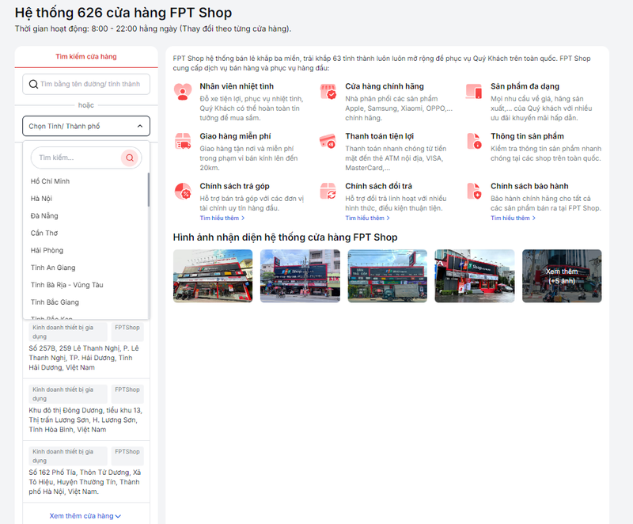Viewport: 633px width, 524px height.
Task: Click the Sản phẩm đa dạng devices icon
Action: click(474, 92)
